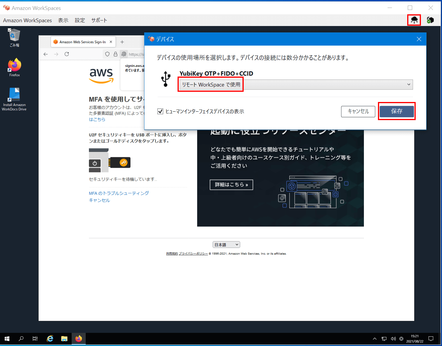Click the 詳細はこちら button

point(231,184)
